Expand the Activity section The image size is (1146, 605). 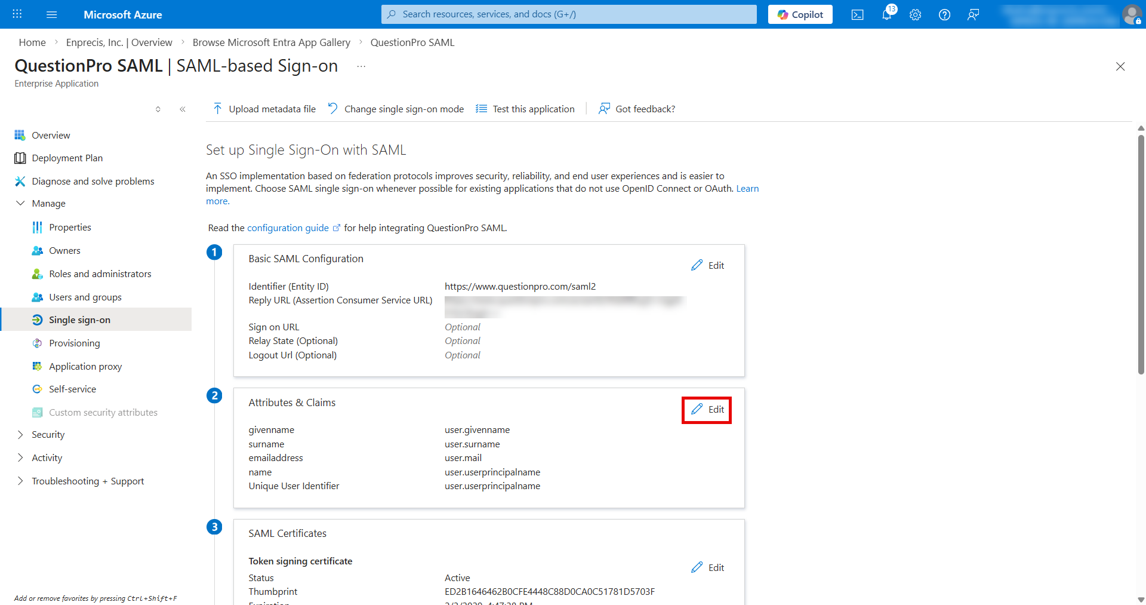point(20,457)
